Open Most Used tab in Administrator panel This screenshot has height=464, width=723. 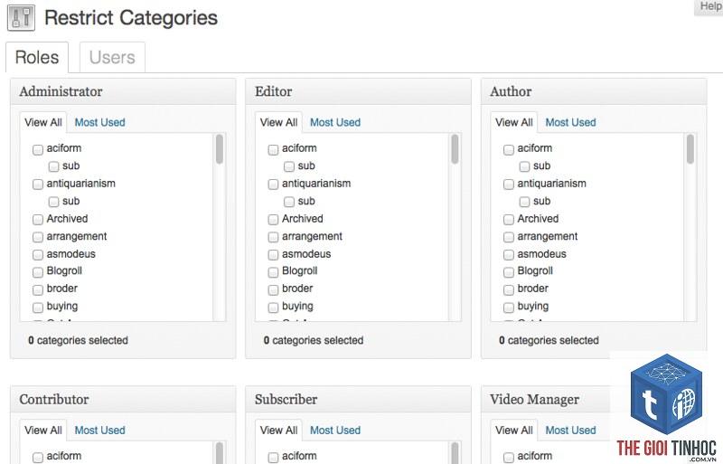[100, 122]
